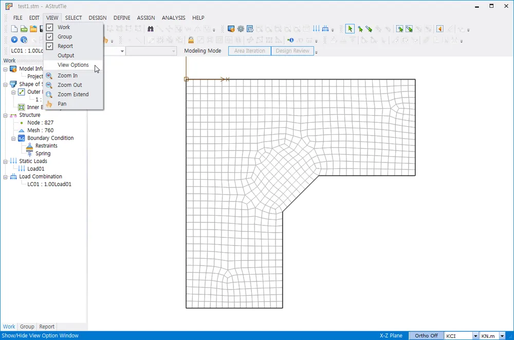The height and width of the screenshot is (340, 514).
Task: Open the ANALYSIS menu
Action: click(173, 17)
